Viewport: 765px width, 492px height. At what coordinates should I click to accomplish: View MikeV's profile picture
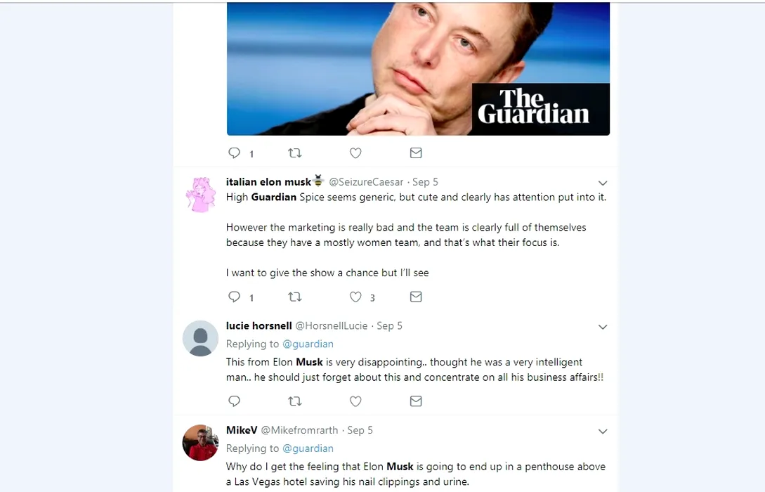[x=200, y=443]
